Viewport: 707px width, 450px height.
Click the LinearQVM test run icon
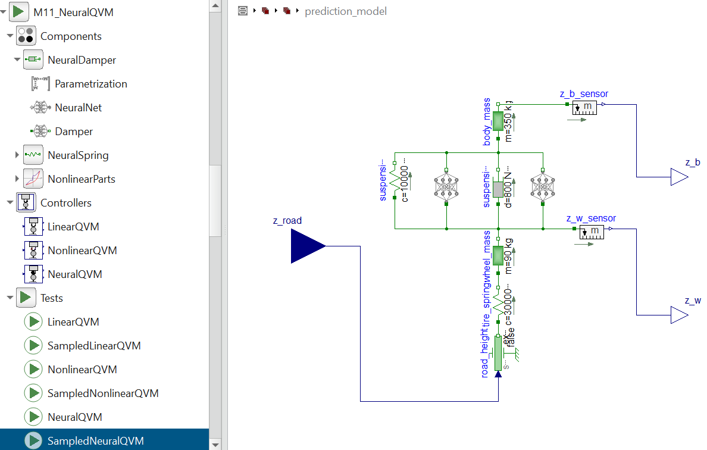(33, 321)
